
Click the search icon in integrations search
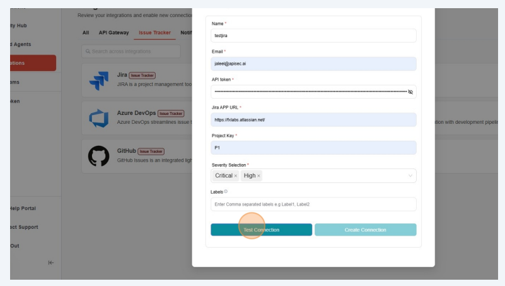point(87,51)
